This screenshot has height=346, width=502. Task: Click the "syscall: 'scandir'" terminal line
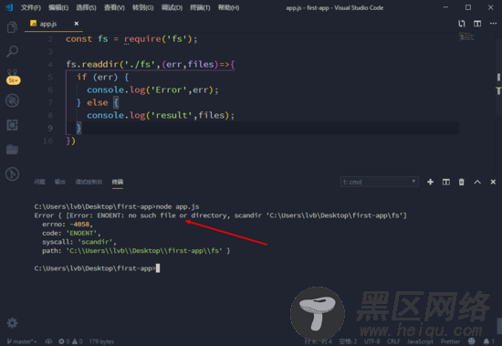coord(79,242)
